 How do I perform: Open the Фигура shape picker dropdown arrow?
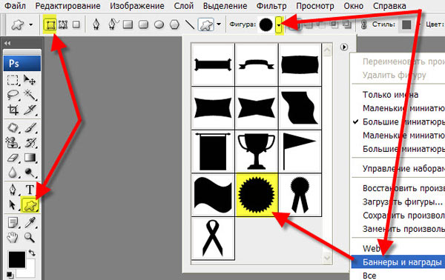pos(280,25)
